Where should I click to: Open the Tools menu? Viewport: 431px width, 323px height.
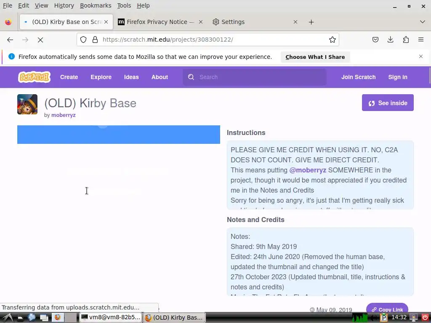(124, 5)
